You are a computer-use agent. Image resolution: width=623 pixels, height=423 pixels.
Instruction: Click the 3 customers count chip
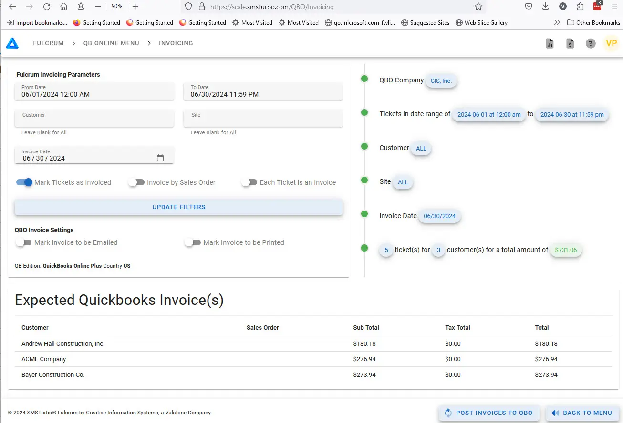point(438,250)
